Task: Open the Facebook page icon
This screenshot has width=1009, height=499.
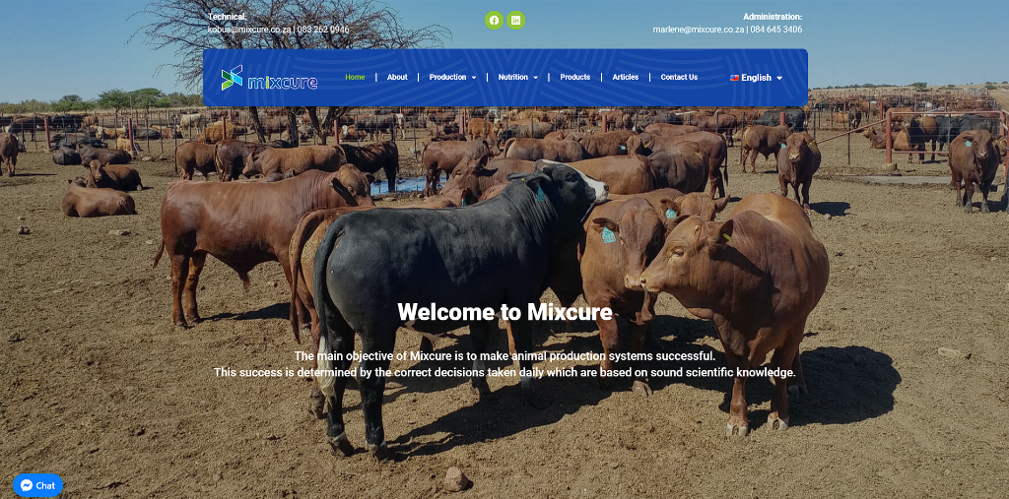Action: click(x=494, y=20)
